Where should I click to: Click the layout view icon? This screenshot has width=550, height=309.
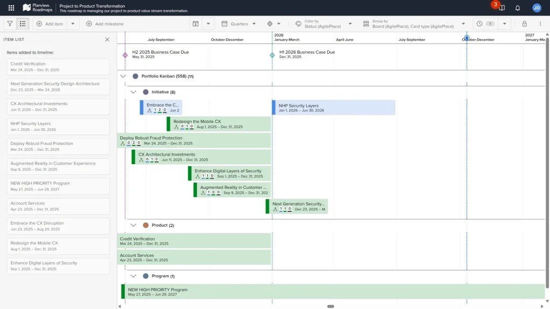click(x=196, y=24)
